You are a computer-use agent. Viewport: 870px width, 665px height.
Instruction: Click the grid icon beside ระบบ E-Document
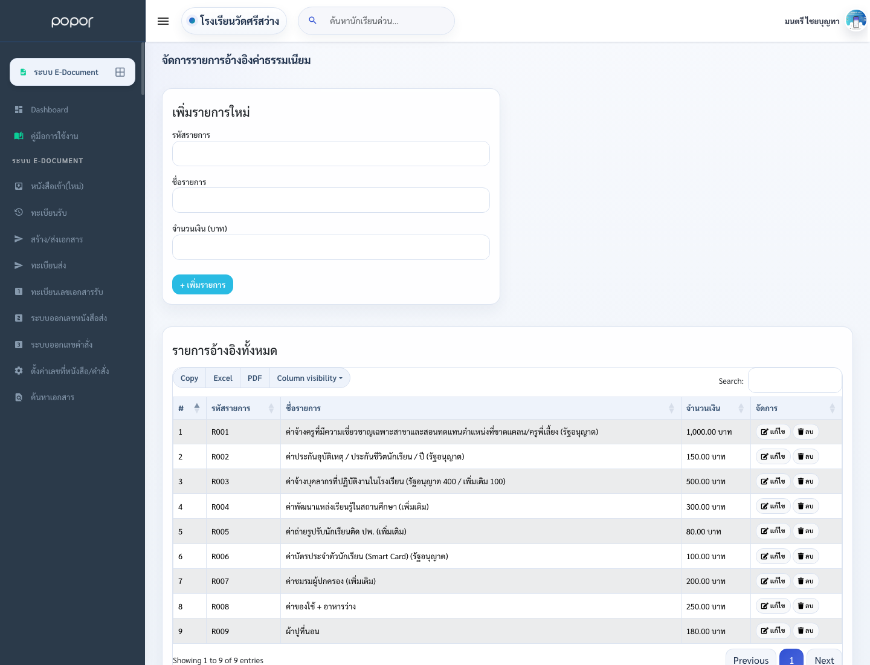pos(120,72)
